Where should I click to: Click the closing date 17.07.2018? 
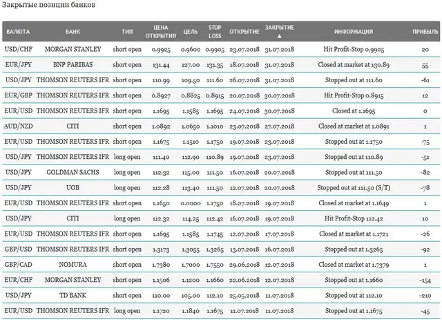pos(279,234)
